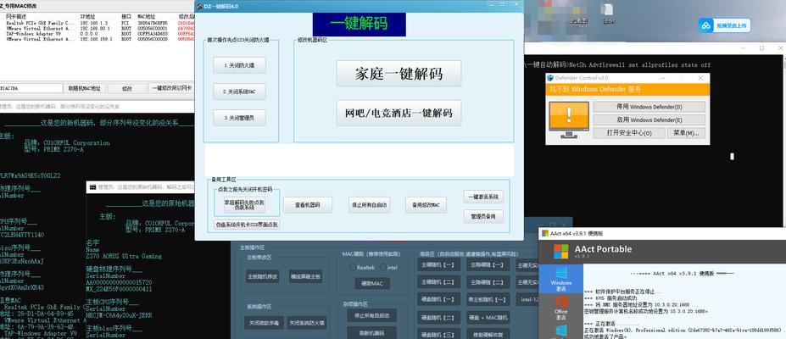Click MAC地址 column header

tap(147, 16)
